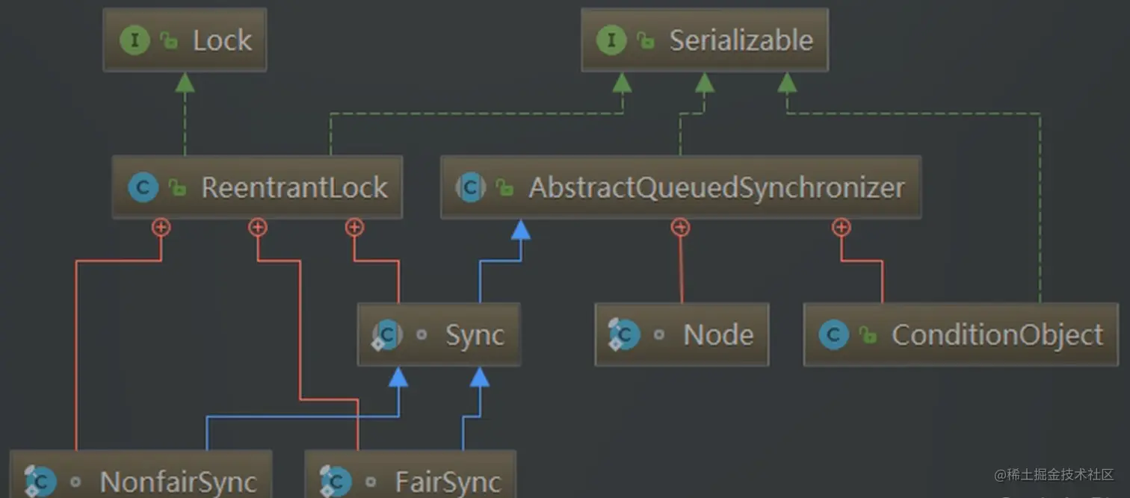
Task: Click the Node class label
Action: point(718,334)
